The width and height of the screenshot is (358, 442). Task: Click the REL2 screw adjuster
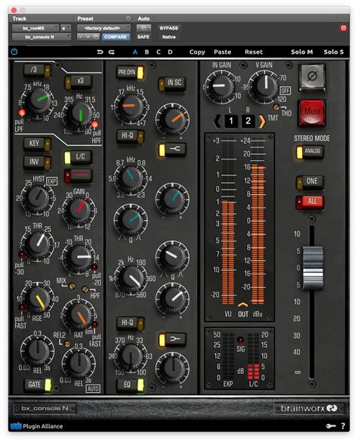click(67, 344)
